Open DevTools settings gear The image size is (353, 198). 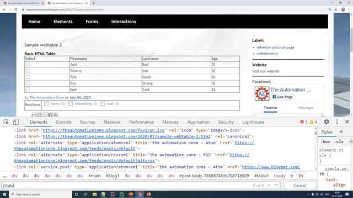[327, 122]
